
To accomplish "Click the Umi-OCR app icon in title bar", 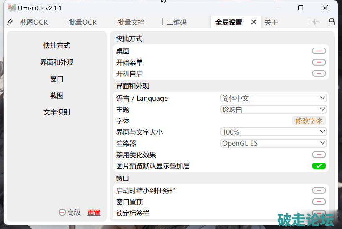I will [x=12, y=8].
